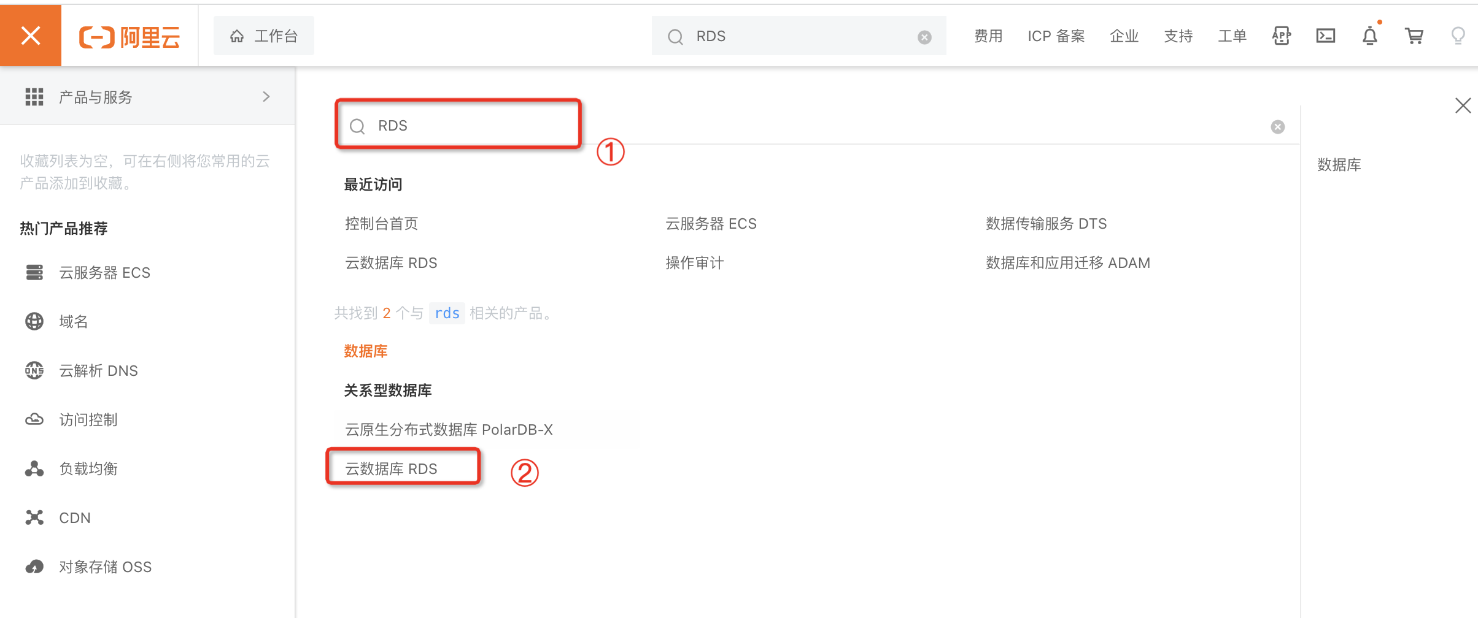Open 操作审计 in recent visits
This screenshot has width=1478, height=618.
tap(695, 263)
